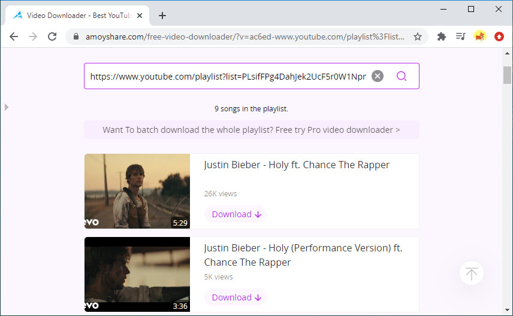Bookmark this page with the star

[x=418, y=37]
